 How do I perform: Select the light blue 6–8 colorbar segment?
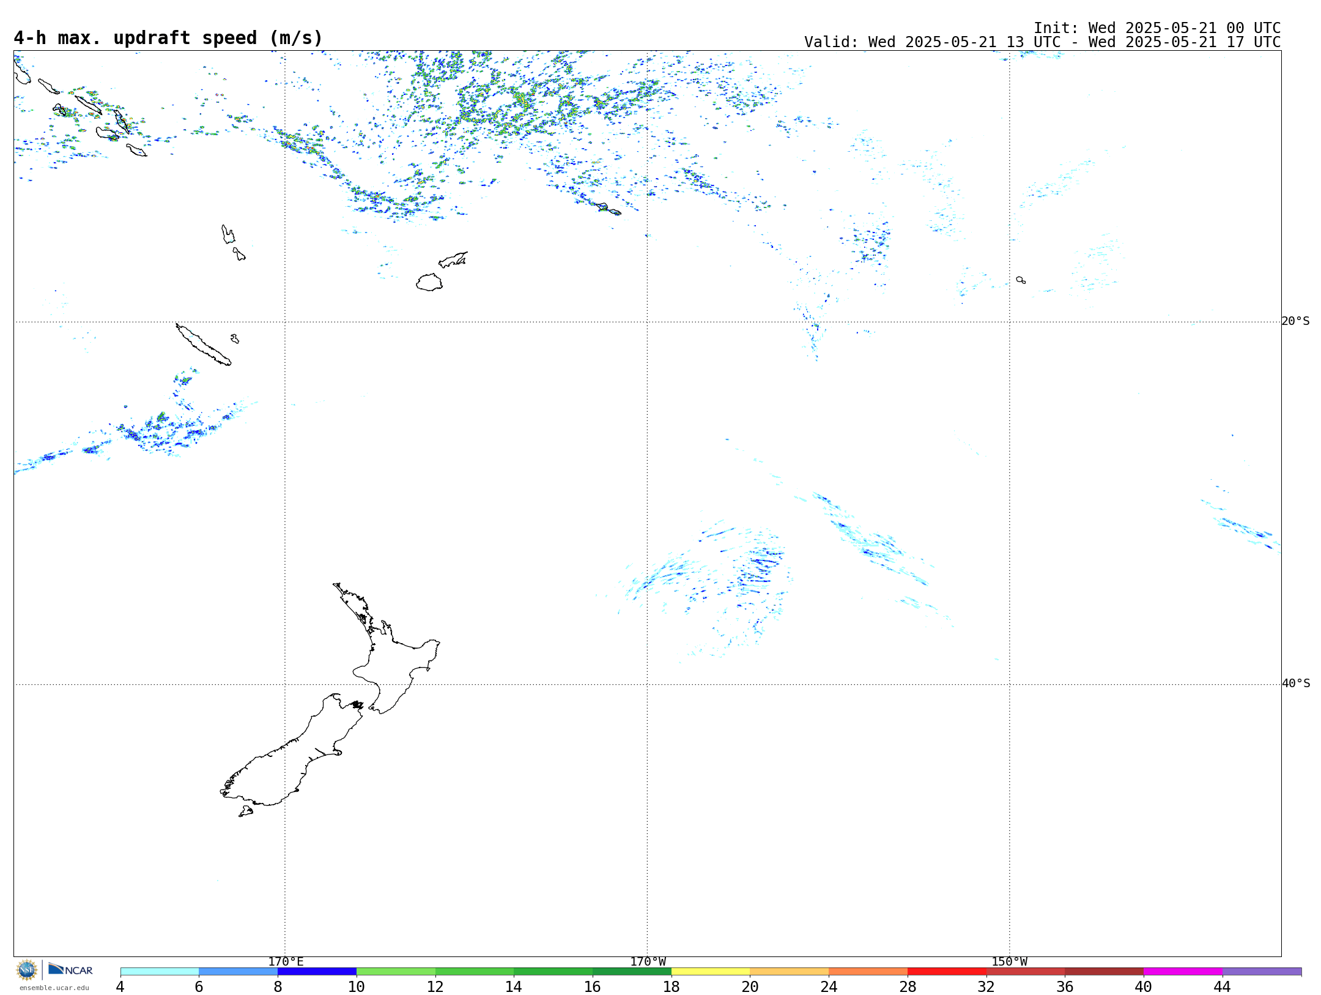click(239, 972)
